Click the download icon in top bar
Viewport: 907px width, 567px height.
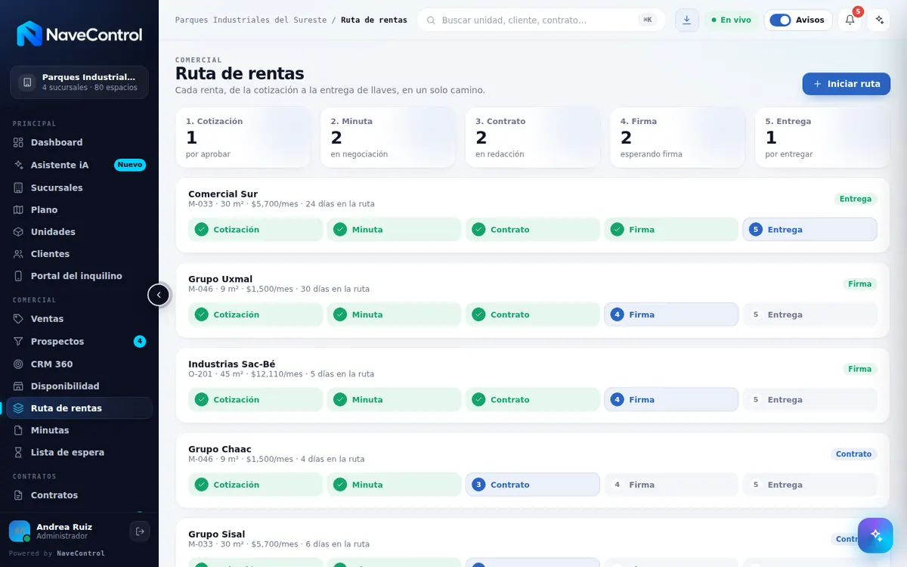tap(686, 20)
